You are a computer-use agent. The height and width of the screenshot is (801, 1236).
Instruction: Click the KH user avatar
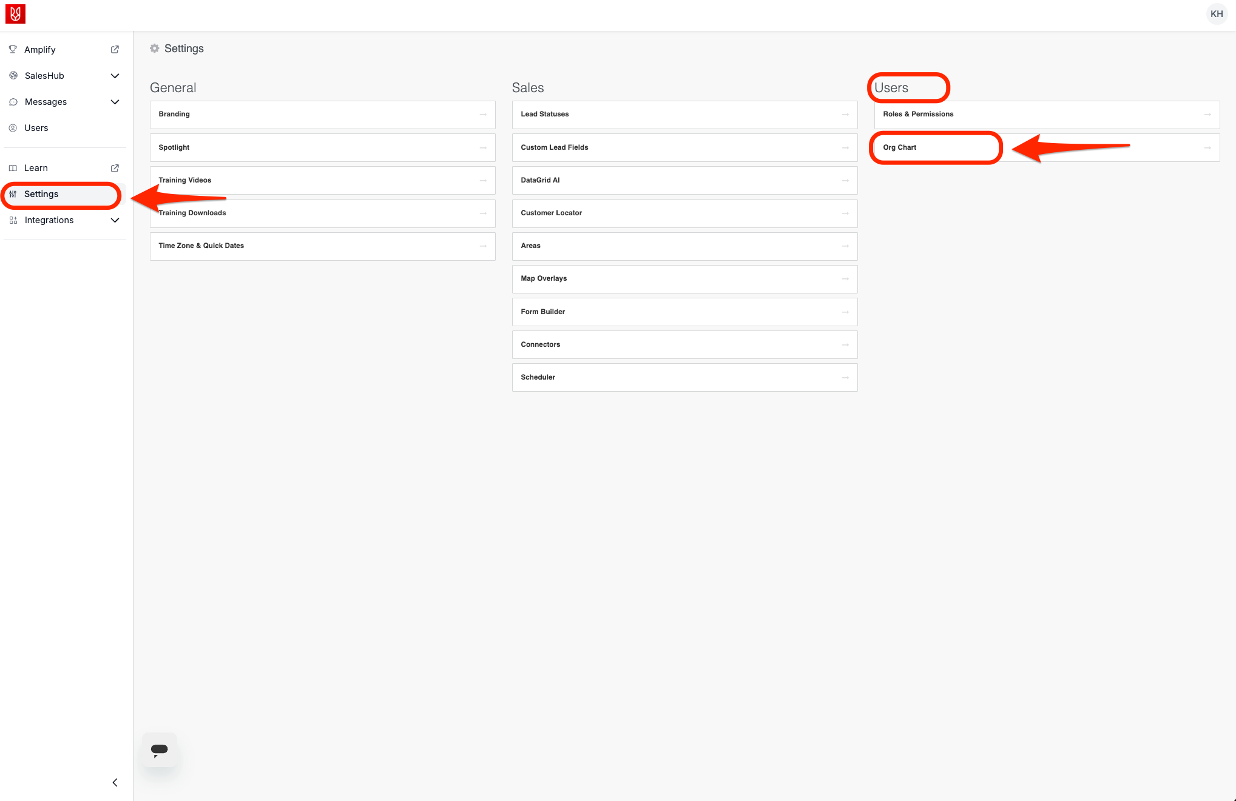click(x=1216, y=14)
